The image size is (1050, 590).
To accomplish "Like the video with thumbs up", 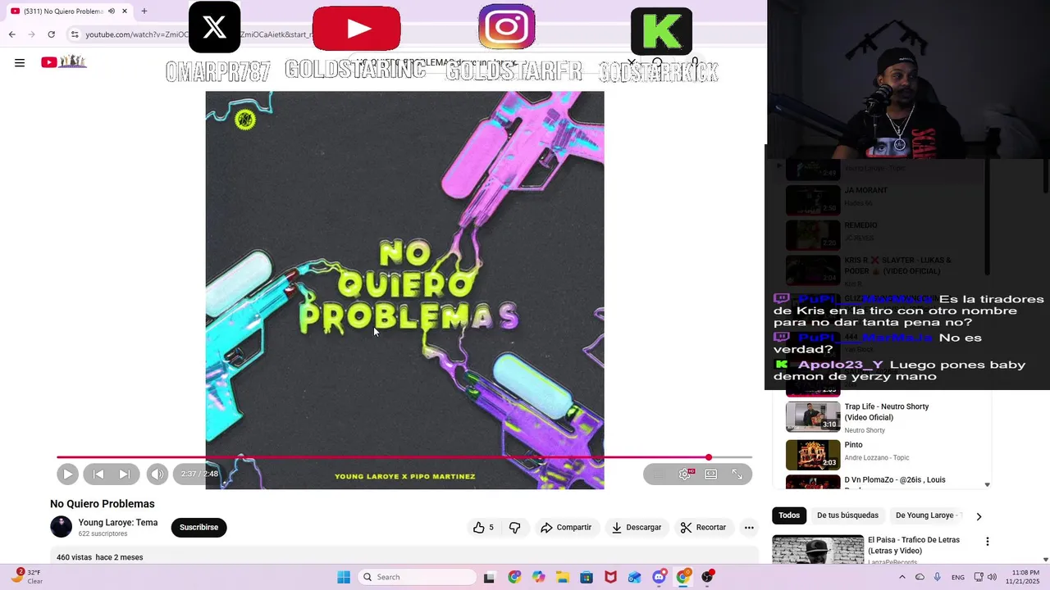I will click(x=483, y=528).
